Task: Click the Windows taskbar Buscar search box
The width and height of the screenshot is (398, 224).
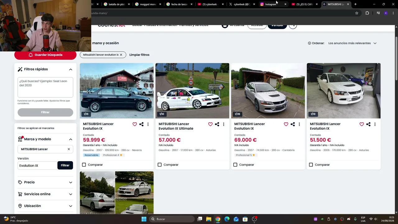Action: tap(172, 219)
